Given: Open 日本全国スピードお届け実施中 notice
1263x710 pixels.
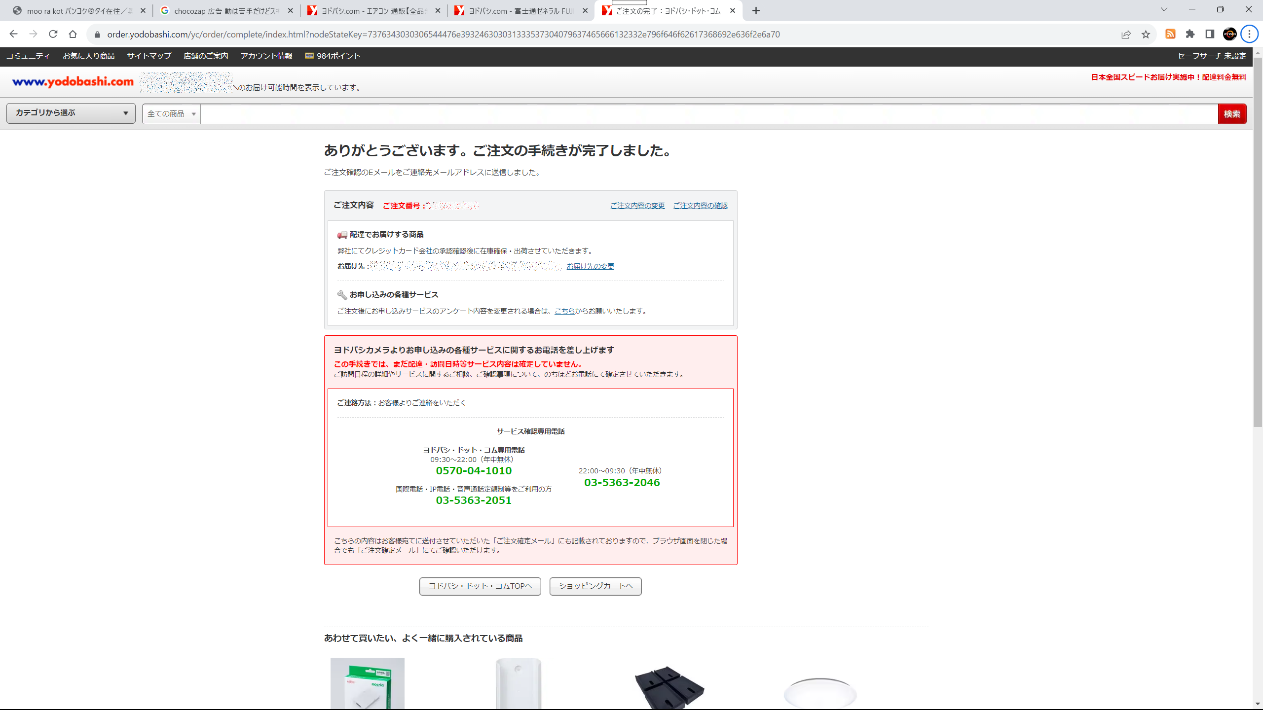Looking at the screenshot, I should click(x=1168, y=77).
